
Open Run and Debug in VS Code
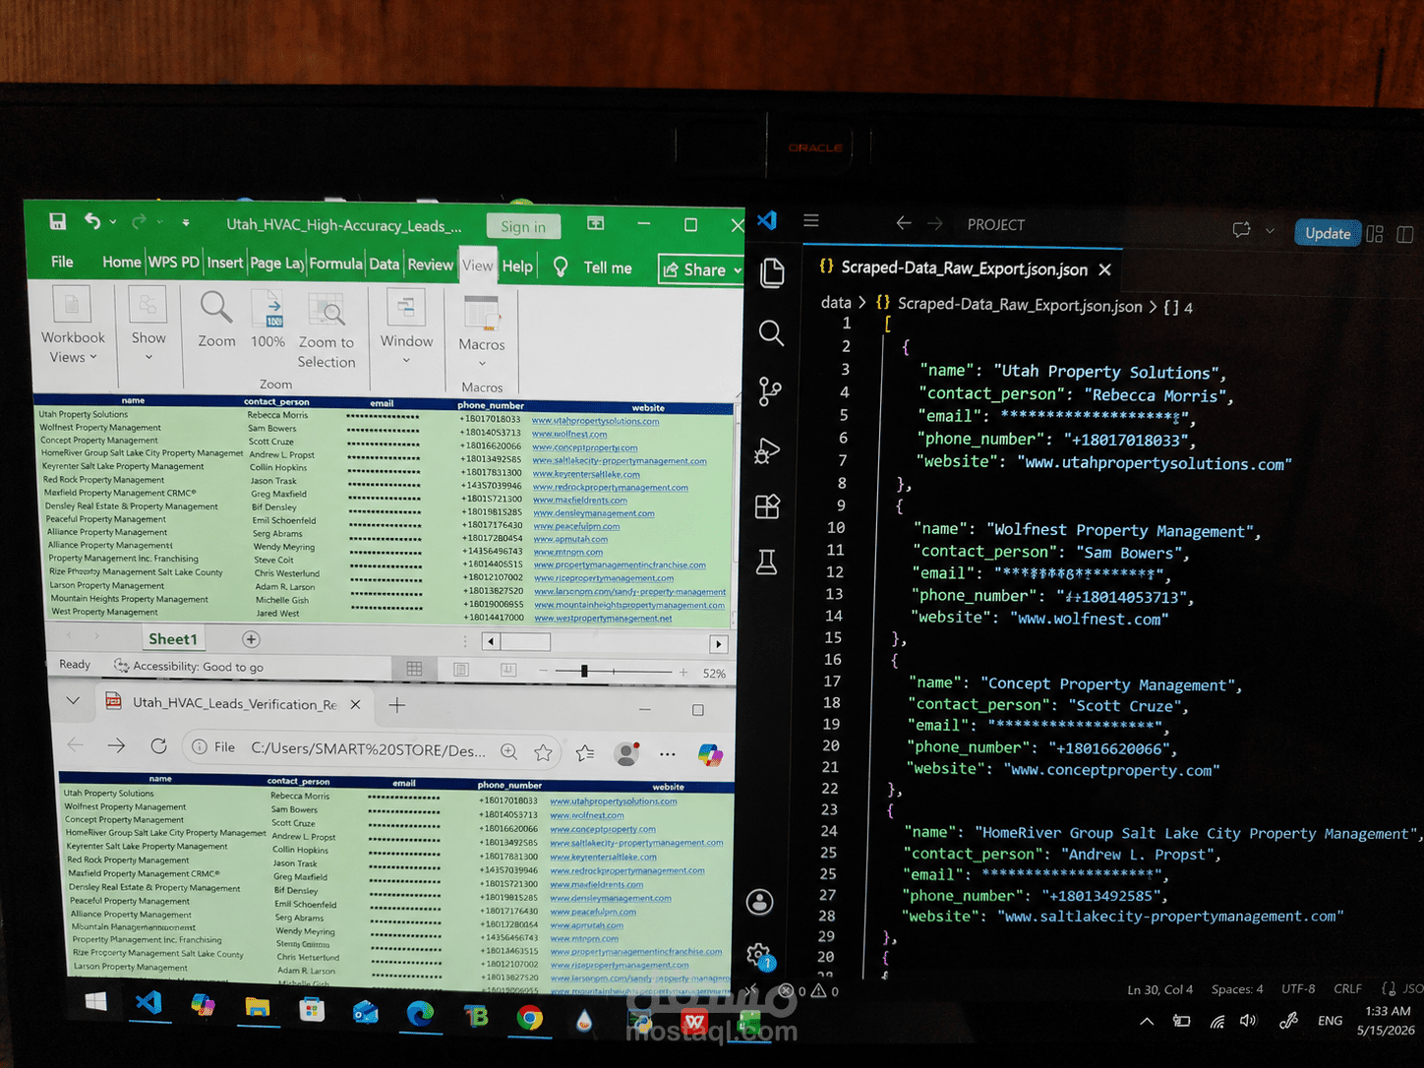767,450
